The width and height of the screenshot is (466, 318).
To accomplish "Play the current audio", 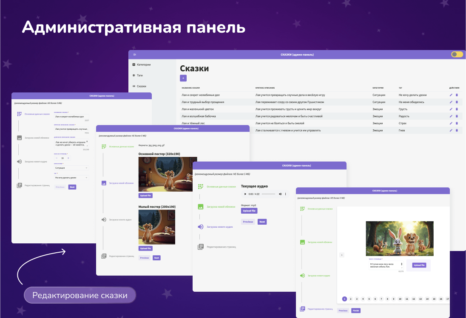I will tap(245, 194).
